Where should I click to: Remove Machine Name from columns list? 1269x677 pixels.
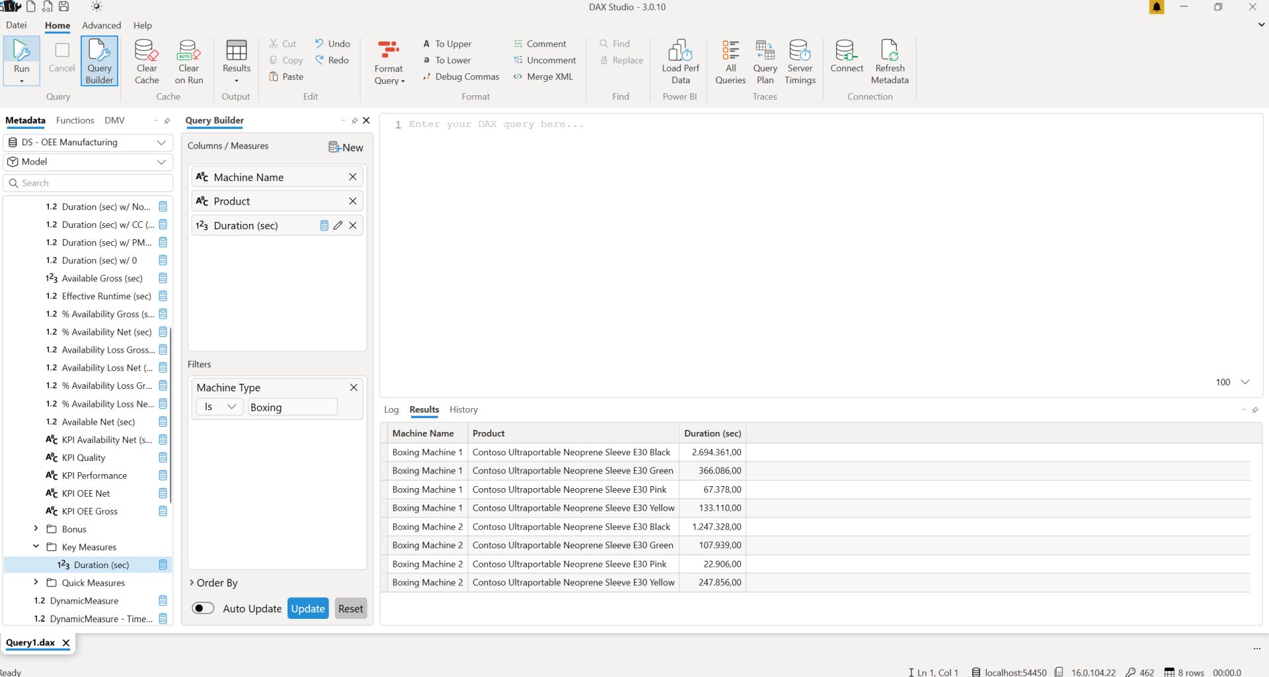[x=353, y=177]
